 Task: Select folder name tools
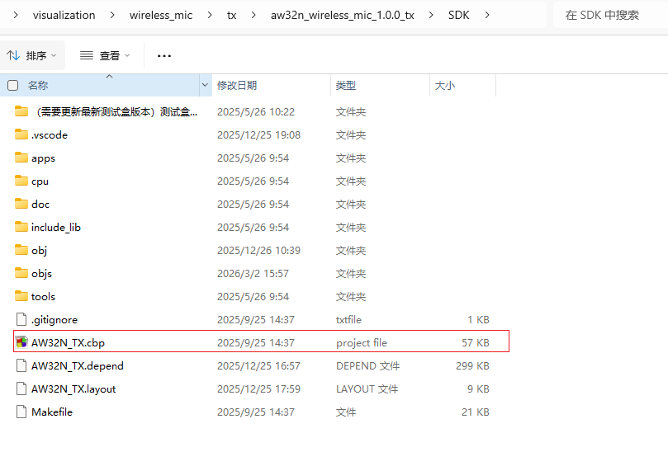(x=43, y=296)
